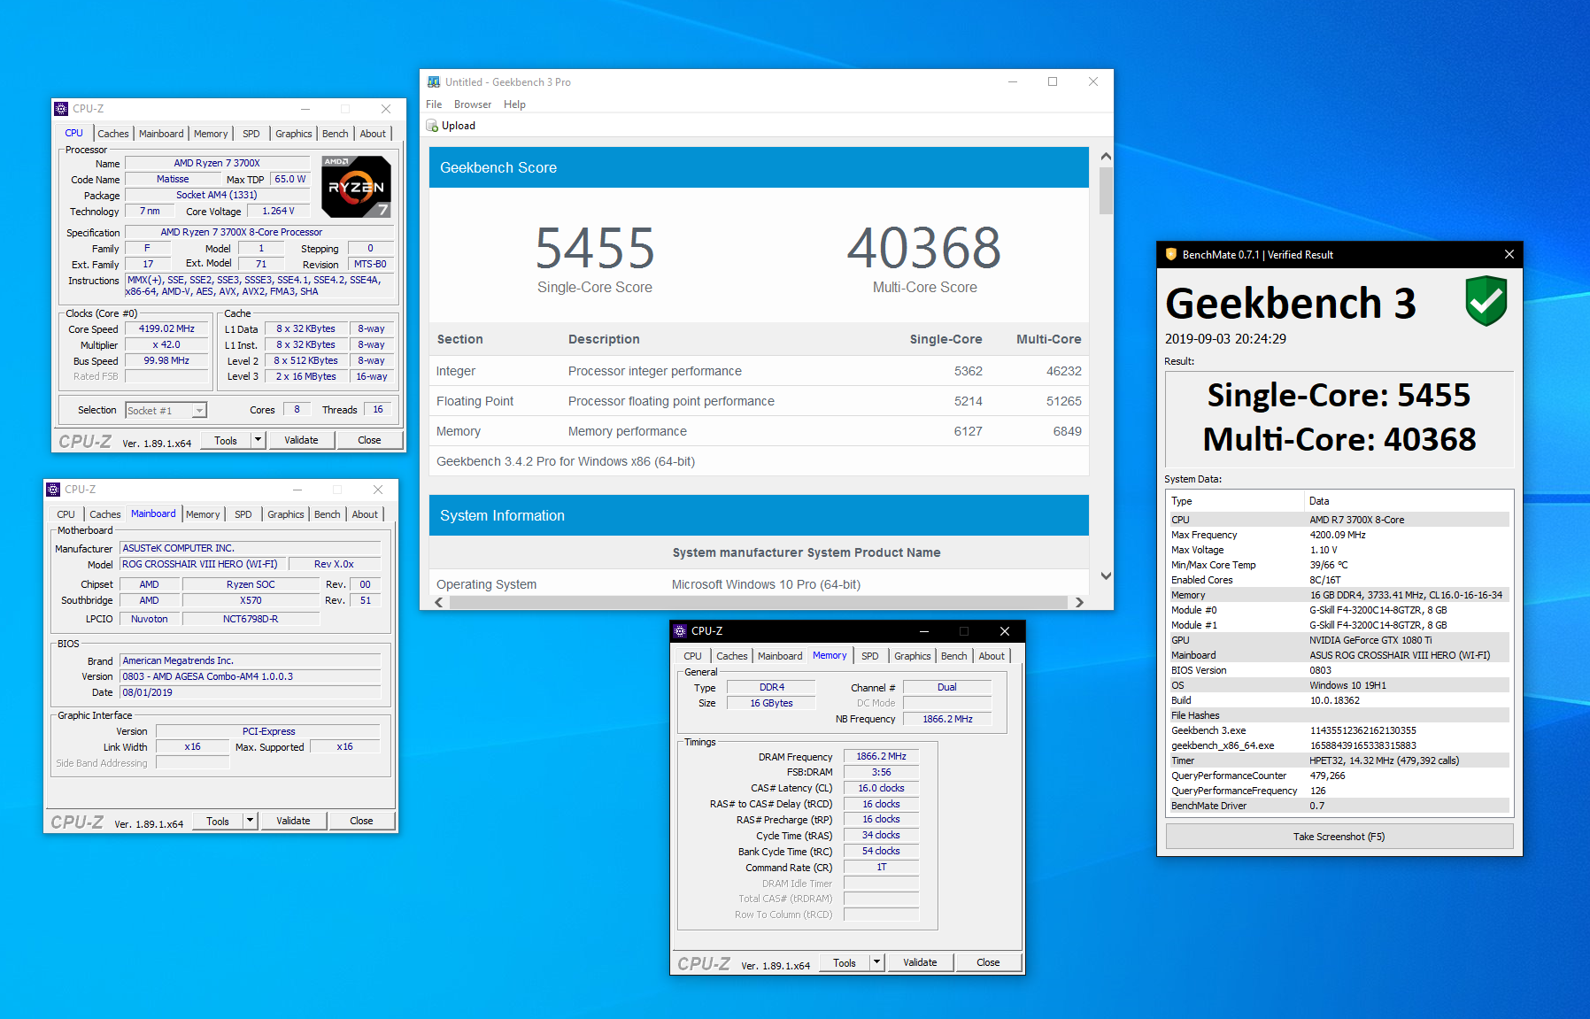Click Validate in CPU-Z memory window
The image size is (1590, 1019).
pos(920,962)
